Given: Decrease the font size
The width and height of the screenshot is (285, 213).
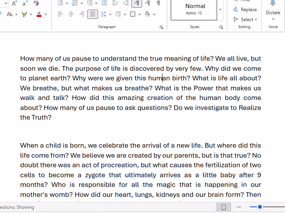Looking at the screenshot, I should [x=25, y=3].
